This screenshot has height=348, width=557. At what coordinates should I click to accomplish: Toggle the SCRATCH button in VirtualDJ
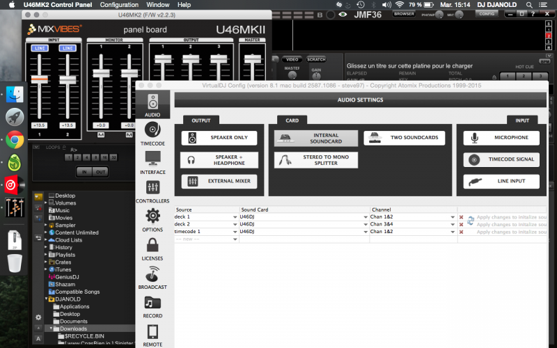pos(316,59)
